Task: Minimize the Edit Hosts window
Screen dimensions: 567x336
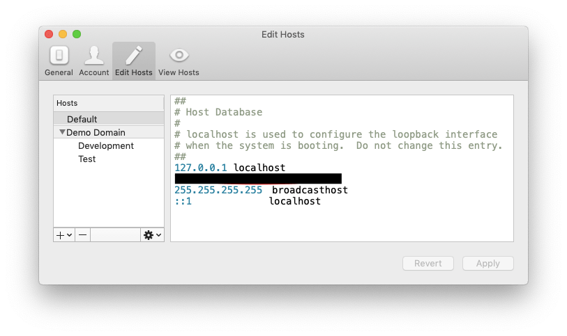Action: (x=63, y=34)
